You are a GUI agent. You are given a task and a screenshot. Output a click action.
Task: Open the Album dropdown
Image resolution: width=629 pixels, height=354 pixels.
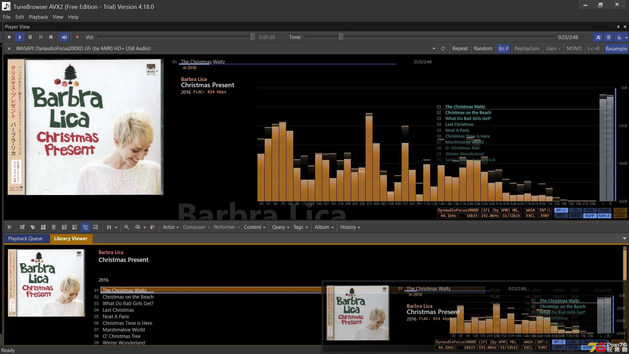tap(324, 227)
